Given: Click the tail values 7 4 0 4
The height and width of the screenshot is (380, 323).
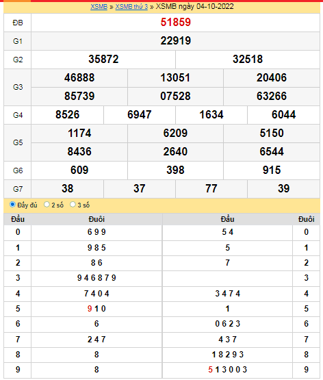Looking at the screenshot, I should coord(96,294).
